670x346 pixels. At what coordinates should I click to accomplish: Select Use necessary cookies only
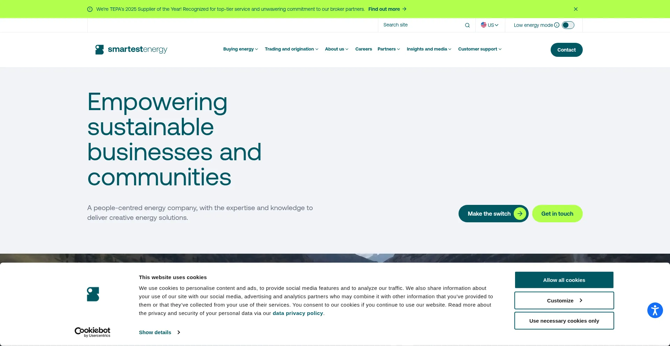564,321
